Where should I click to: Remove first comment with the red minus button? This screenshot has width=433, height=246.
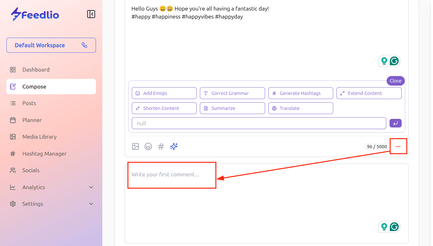click(398, 147)
